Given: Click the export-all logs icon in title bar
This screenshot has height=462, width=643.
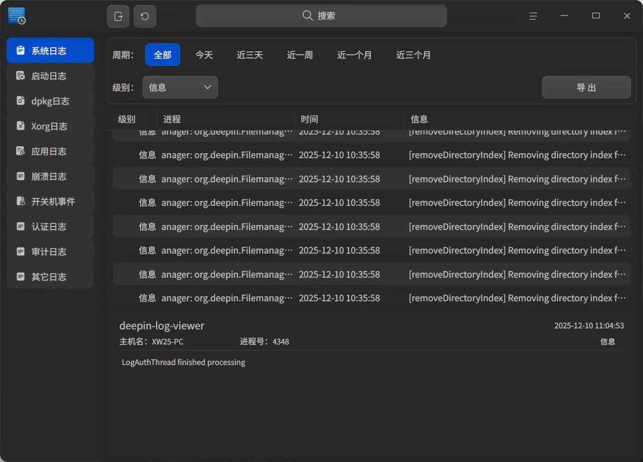Looking at the screenshot, I should 118,16.
